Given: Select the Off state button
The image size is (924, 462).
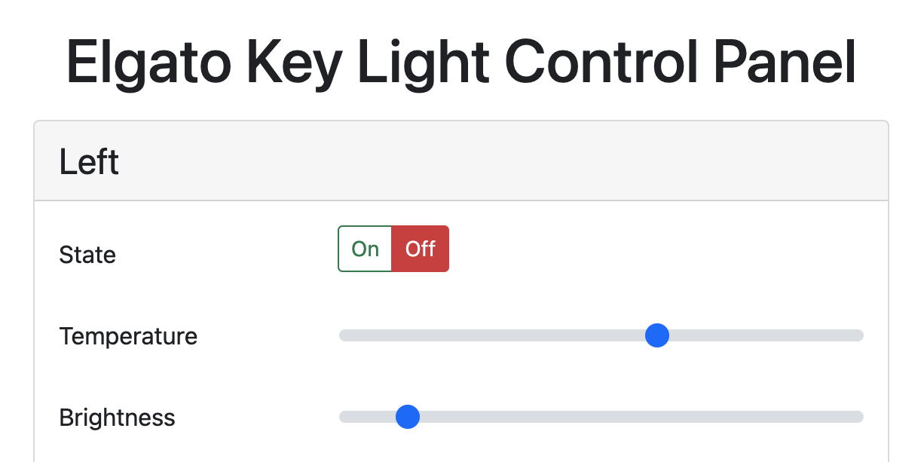Looking at the screenshot, I should coord(420,249).
